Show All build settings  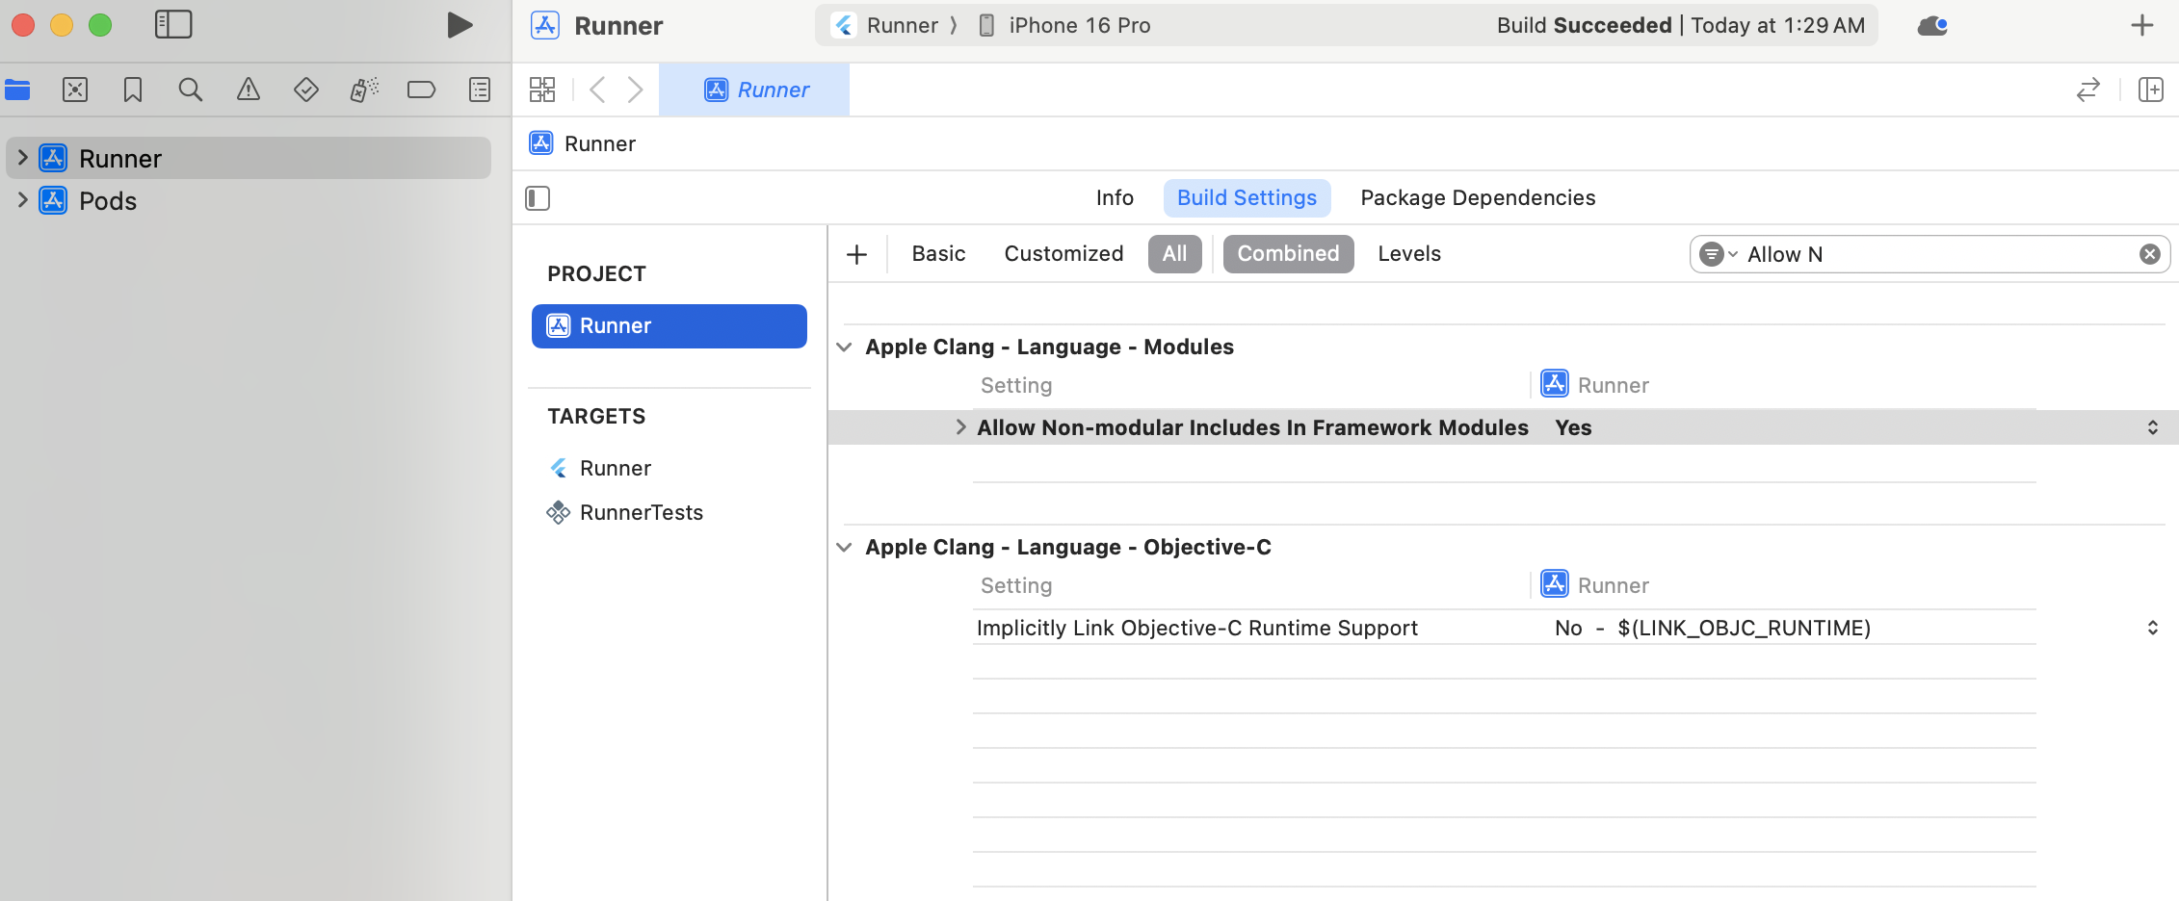(1174, 254)
